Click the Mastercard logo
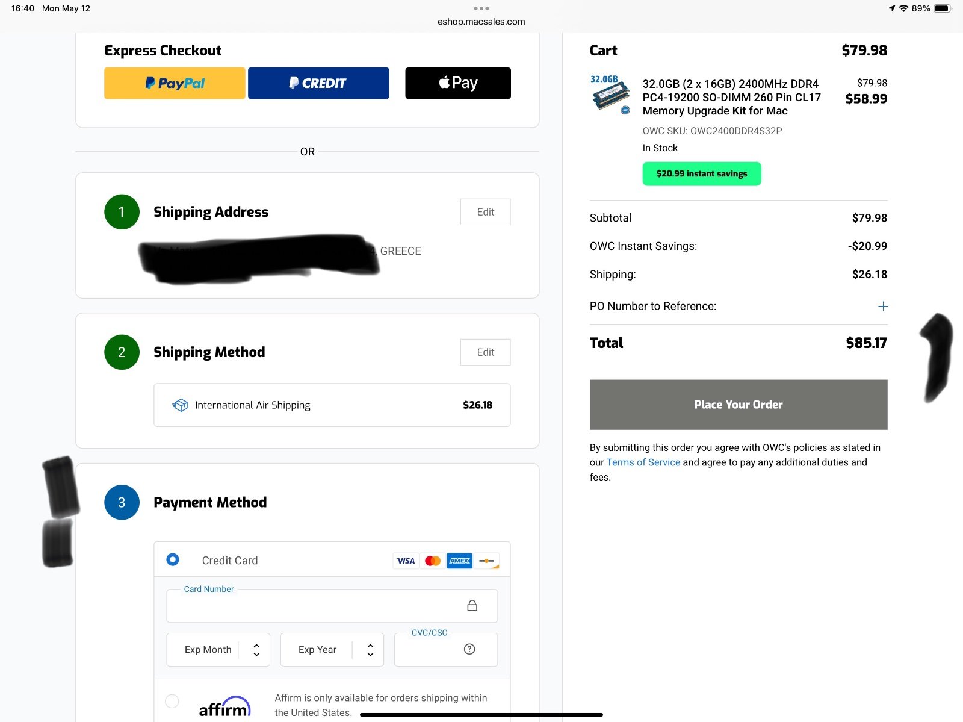The width and height of the screenshot is (963, 722). pos(433,561)
